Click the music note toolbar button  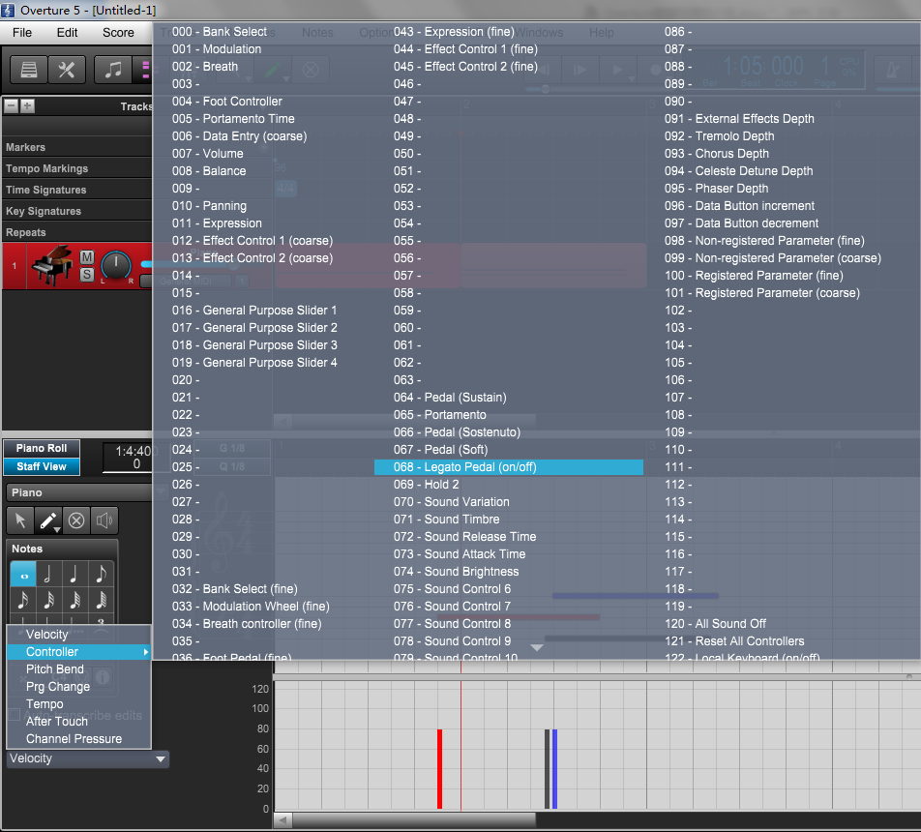(x=114, y=70)
